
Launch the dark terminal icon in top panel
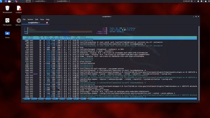point(12,1)
